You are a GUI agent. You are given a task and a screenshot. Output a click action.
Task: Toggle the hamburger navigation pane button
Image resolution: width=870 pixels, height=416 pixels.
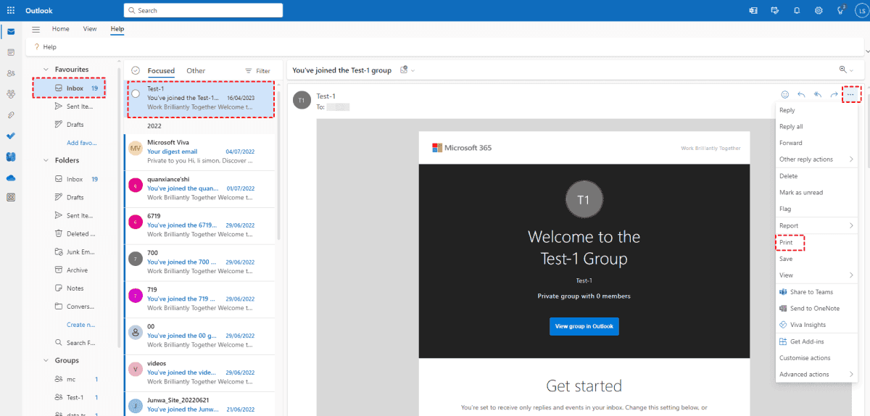[x=36, y=29]
